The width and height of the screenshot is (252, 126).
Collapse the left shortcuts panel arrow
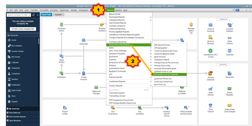pos(38,15)
